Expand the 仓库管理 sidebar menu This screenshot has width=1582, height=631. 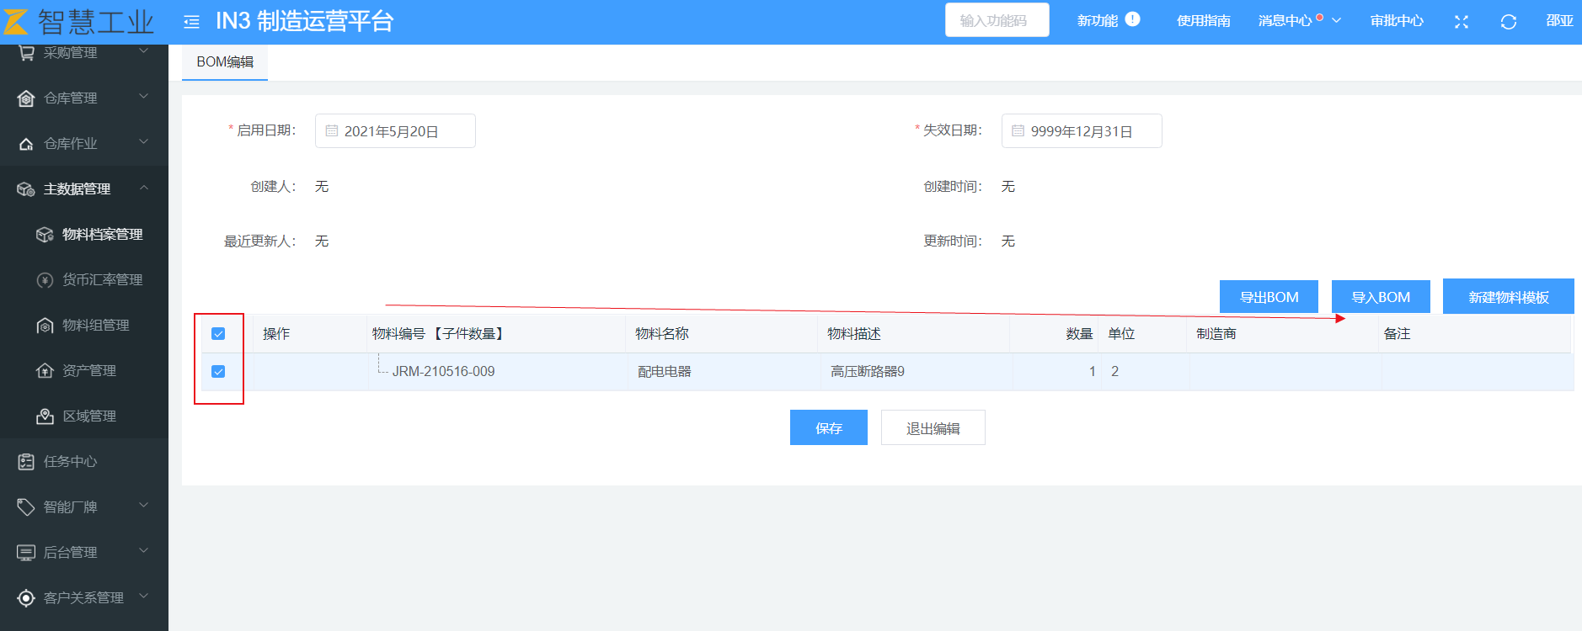[83, 98]
